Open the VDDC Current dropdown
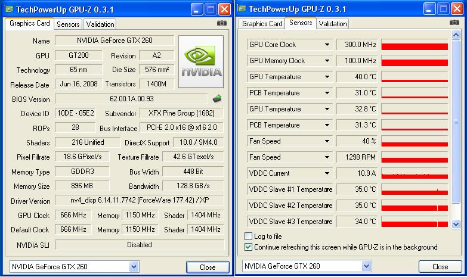The image size is (467, 277). point(327,173)
